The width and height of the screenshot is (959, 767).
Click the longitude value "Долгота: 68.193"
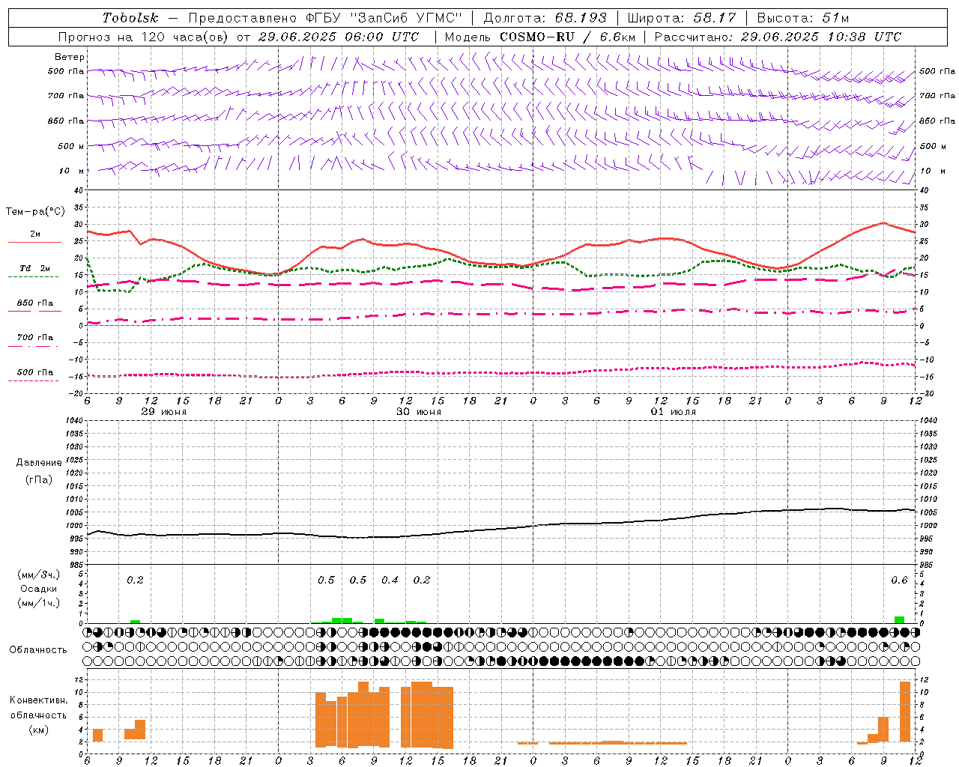point(546,18)
